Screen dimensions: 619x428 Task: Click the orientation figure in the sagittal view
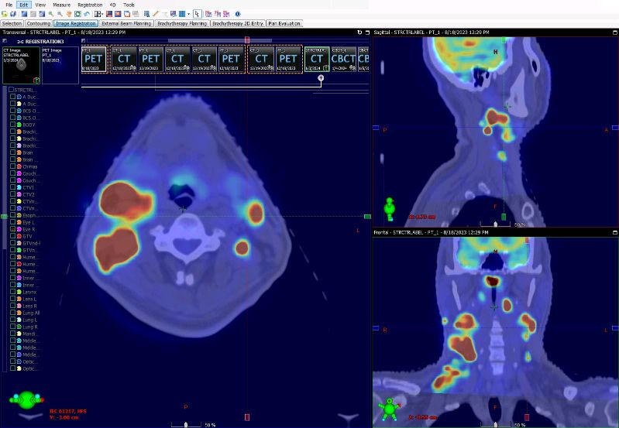click(x=390, y=207)
